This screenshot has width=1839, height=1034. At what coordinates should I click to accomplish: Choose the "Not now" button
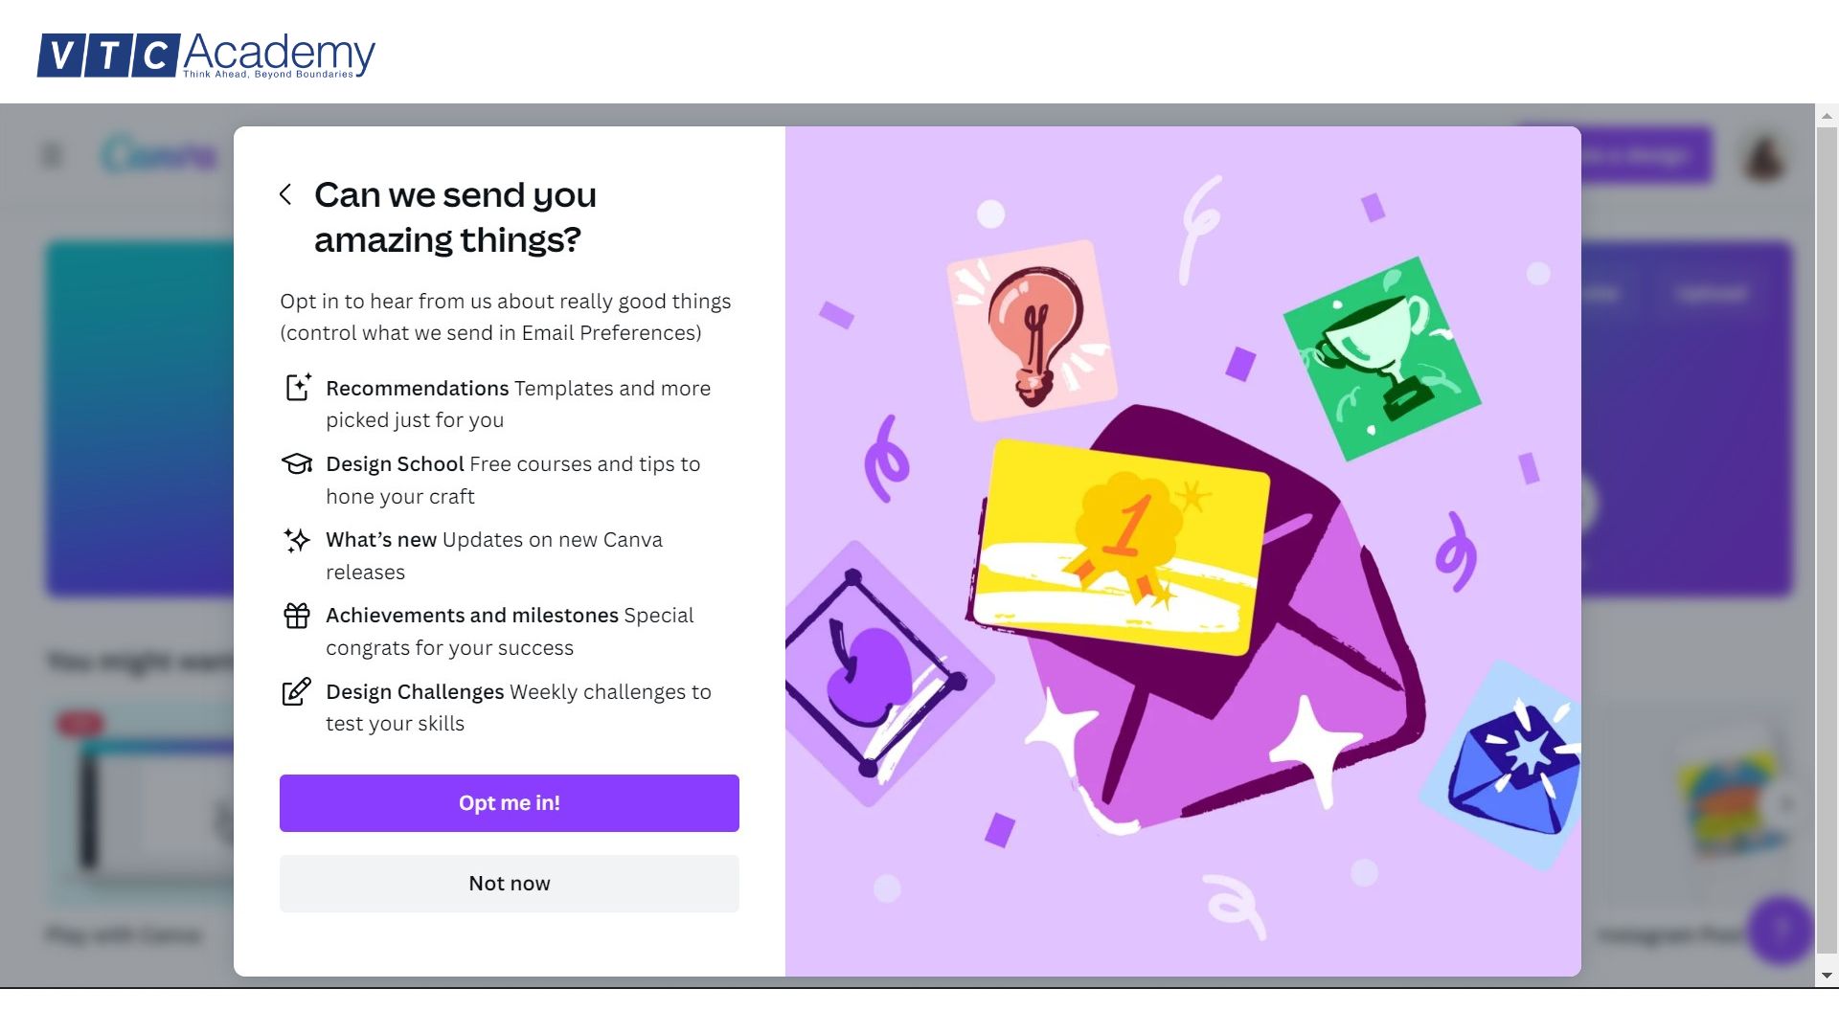click(x=509, y=884)
